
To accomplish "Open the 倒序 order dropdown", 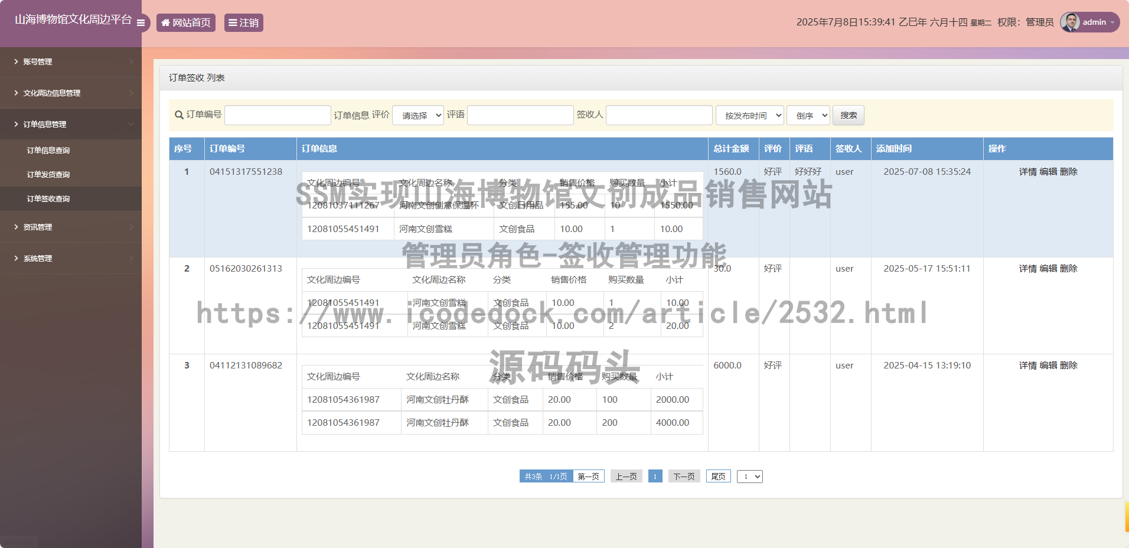I will click(808, 115).
